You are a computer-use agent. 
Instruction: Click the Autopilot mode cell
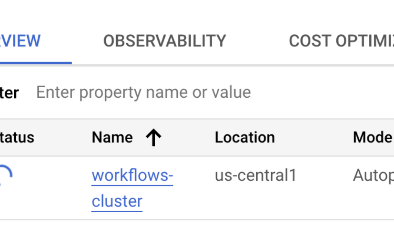point(373,175)
